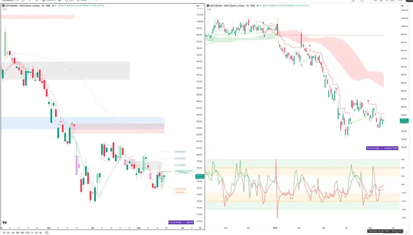Select the 5Y date range

click(36, 233)
